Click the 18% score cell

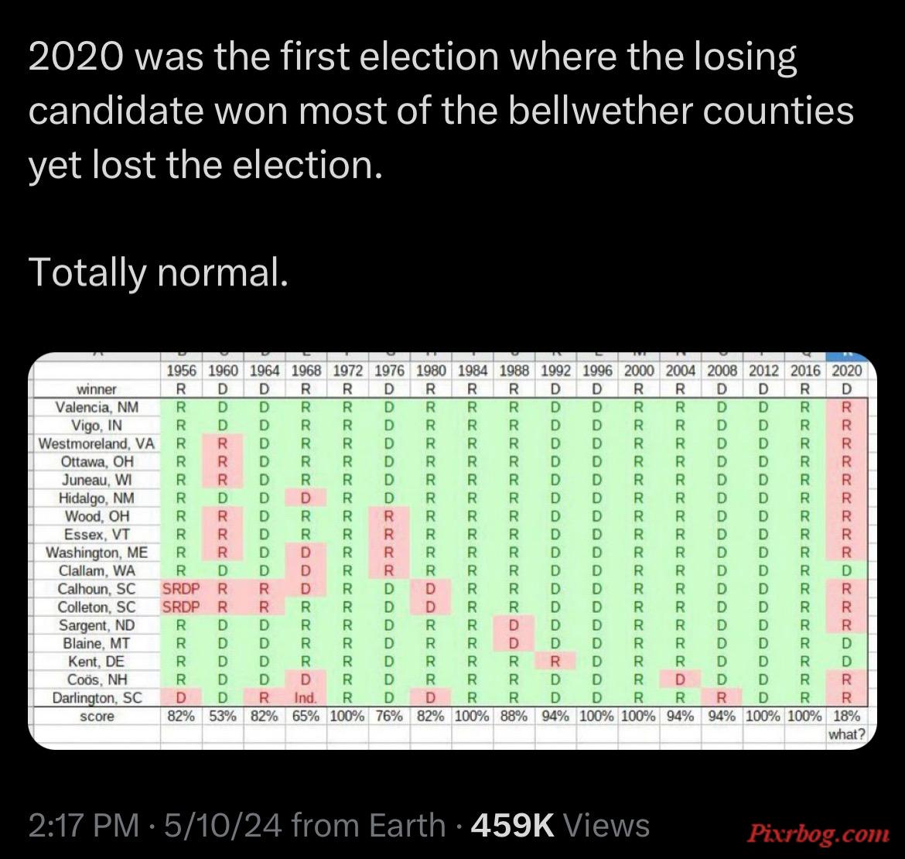click(847, 716)
